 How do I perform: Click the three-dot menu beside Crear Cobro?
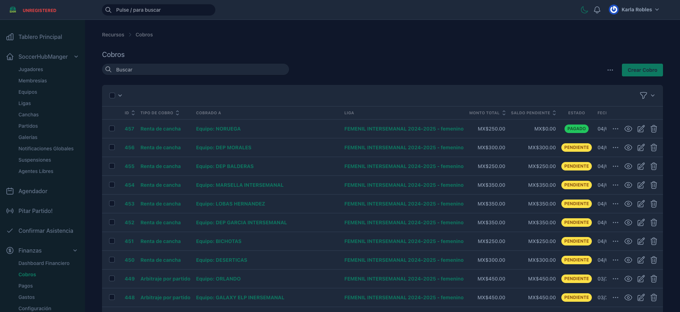coord(610,70)
